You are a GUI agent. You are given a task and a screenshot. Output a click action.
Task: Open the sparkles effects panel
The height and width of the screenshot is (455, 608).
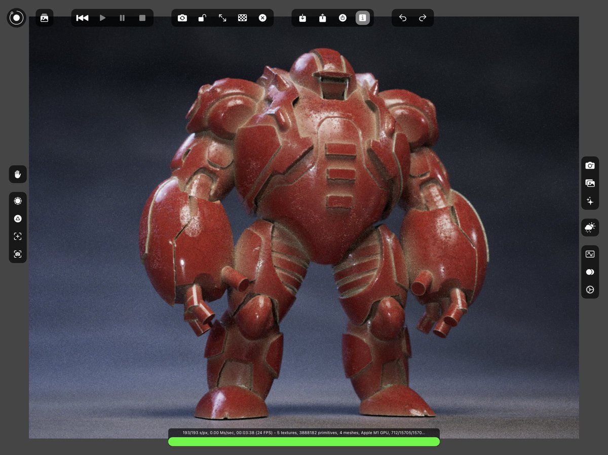point(590,201)
